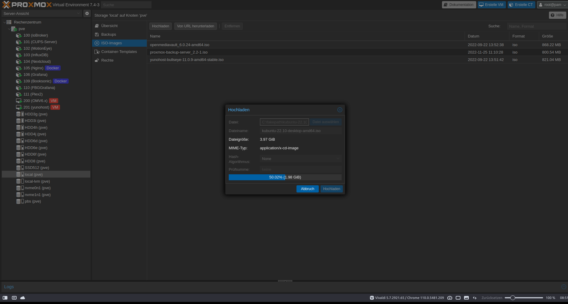Click the capture camera icon in status bar
Image resolution: width=568 pixels, height=304 pixels.
coord(450,298)
